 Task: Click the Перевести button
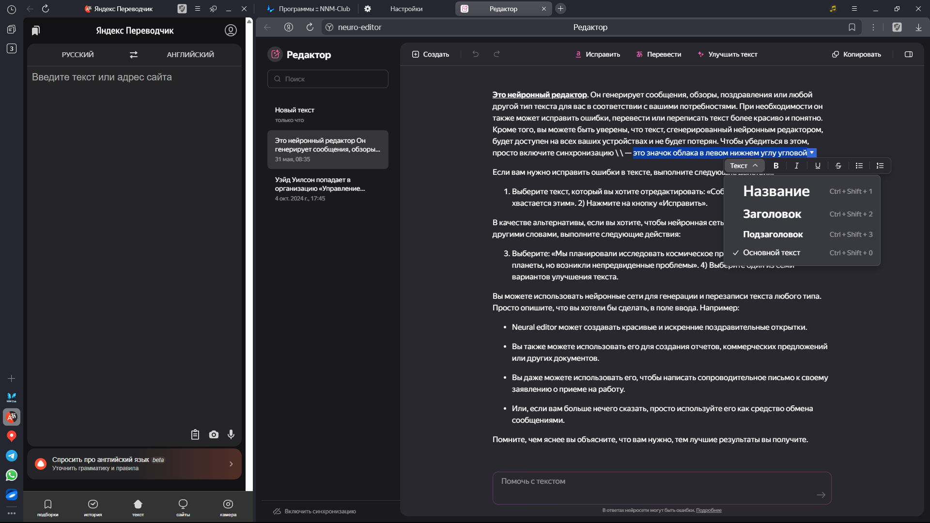[x=659, y=54]
